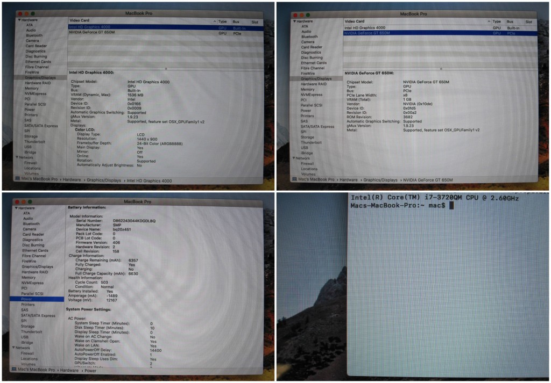This screenshot has height=383, width=551.
Task: Close the NVIDIA GeForce details window
Action: coord(295,15)
